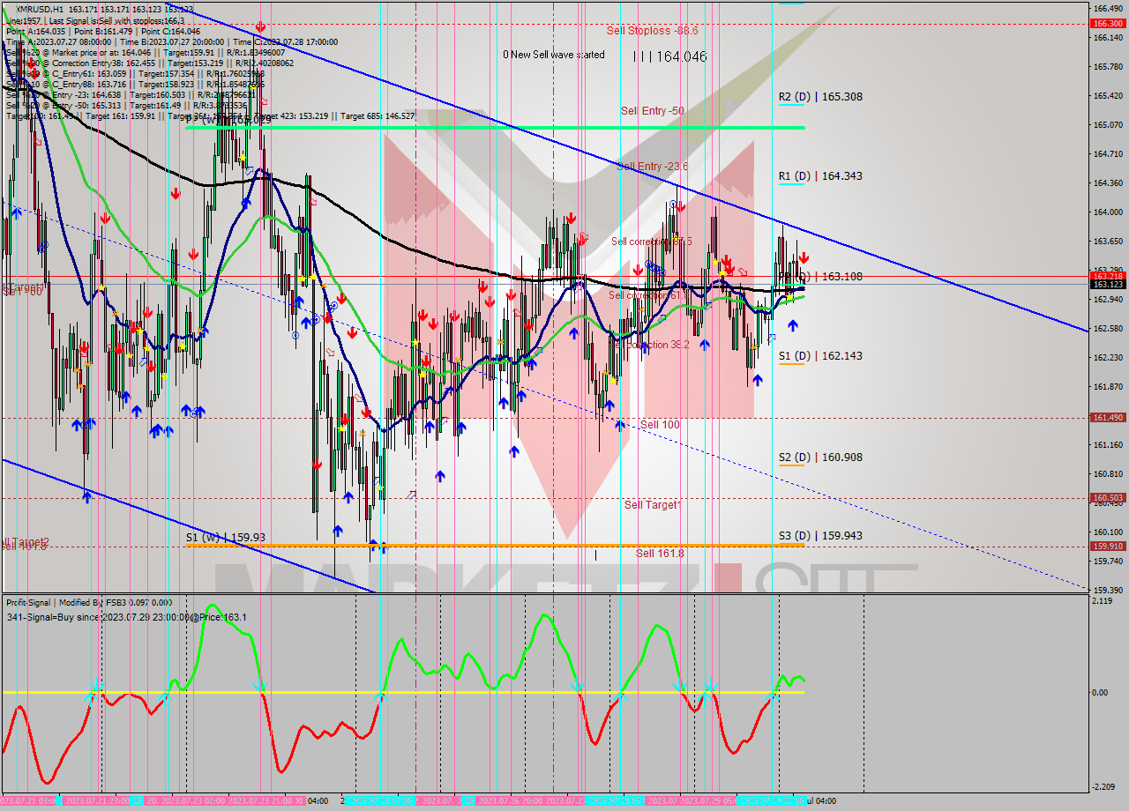Select the Sell Stoploss -88.6 label
Viewport: 1129px width, 811px height.
pyautogui.click(x=652, y=31)
